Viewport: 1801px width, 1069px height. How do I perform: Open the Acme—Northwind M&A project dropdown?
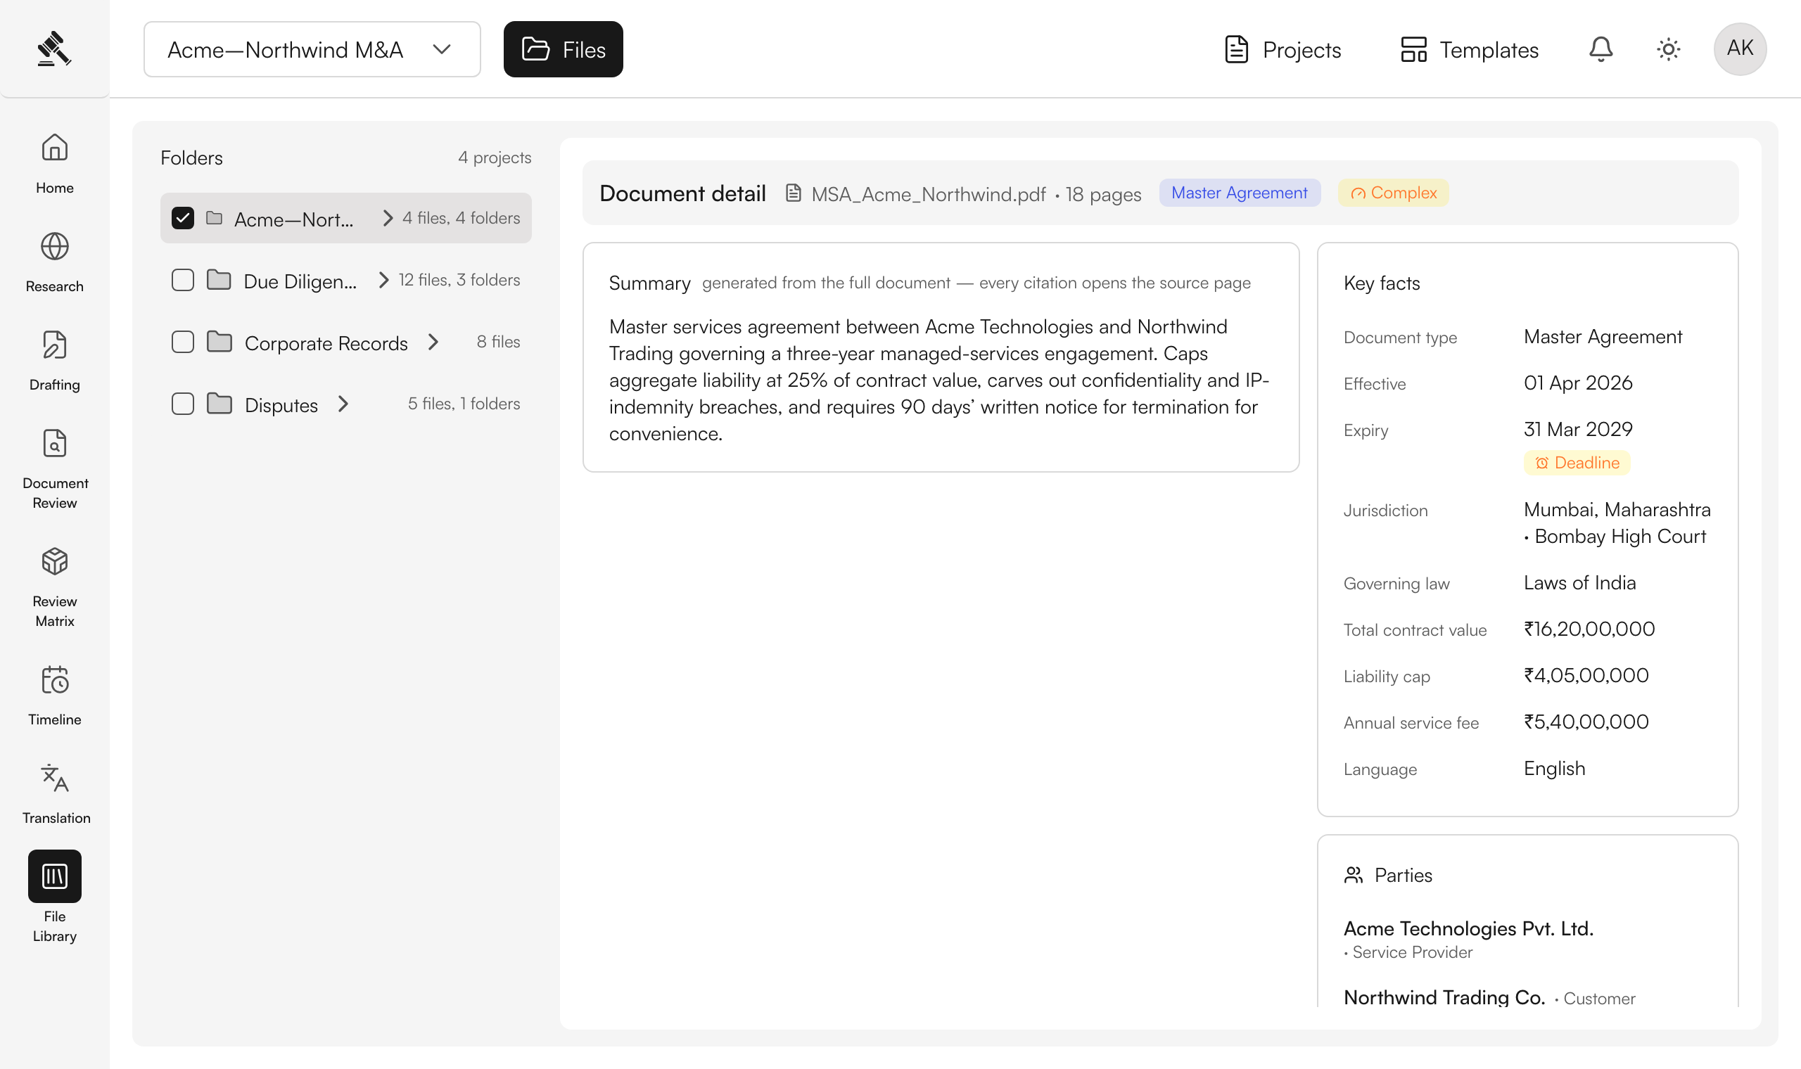click(x=312, y=49)
